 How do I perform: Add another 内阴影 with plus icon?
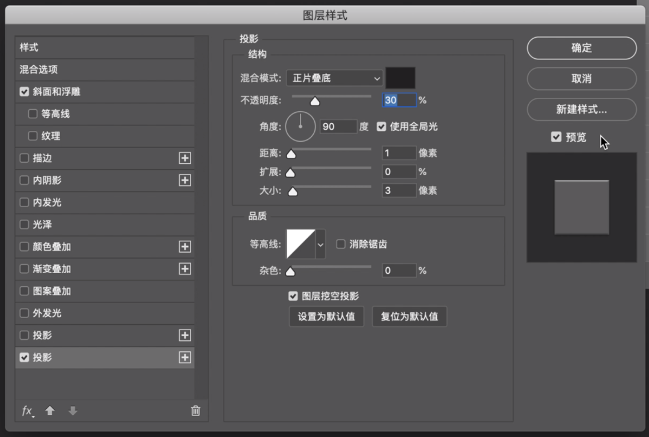coord(184,180)
